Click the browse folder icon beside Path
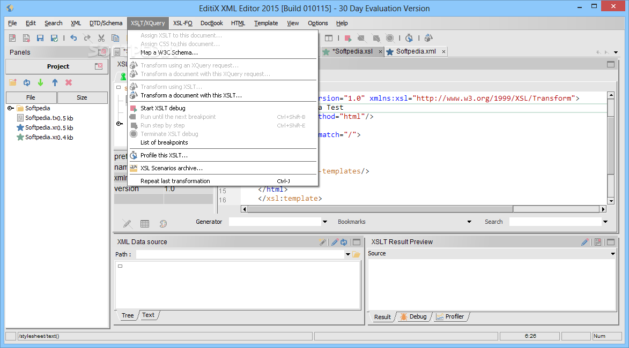Screen dimensions: 629x348 point(356,254)
